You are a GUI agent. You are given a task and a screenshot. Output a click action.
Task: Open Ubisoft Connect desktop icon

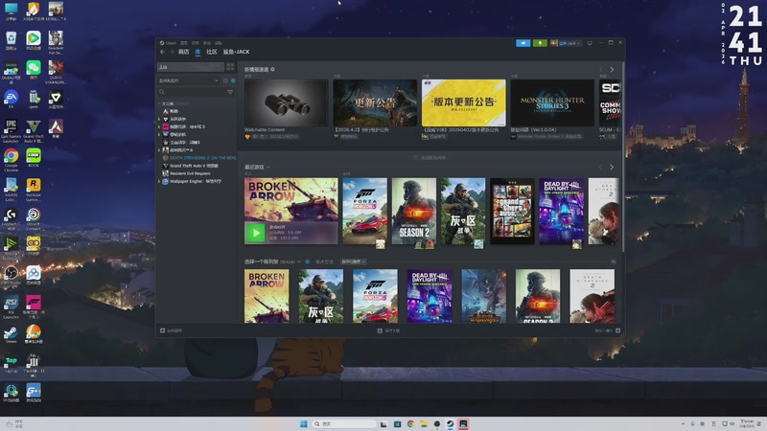[x=34, y=218]
